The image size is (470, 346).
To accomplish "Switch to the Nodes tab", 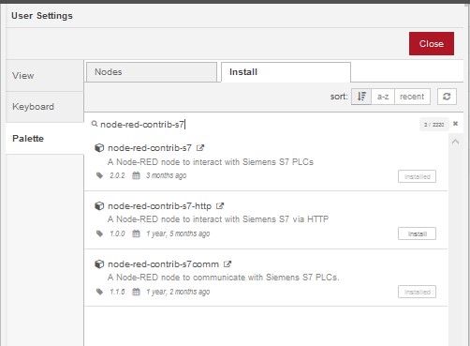I will click(152, 72).
